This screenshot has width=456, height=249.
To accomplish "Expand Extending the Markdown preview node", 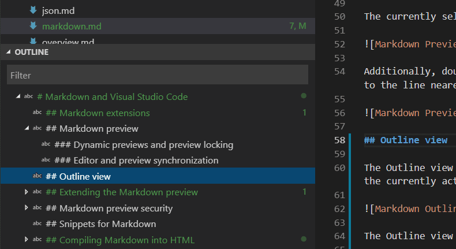I will click(x=26, y=192).
